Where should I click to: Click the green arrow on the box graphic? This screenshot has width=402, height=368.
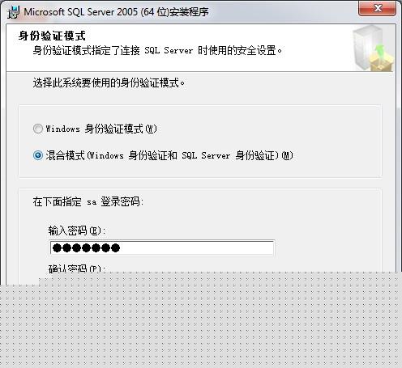[x=380, y=51]
